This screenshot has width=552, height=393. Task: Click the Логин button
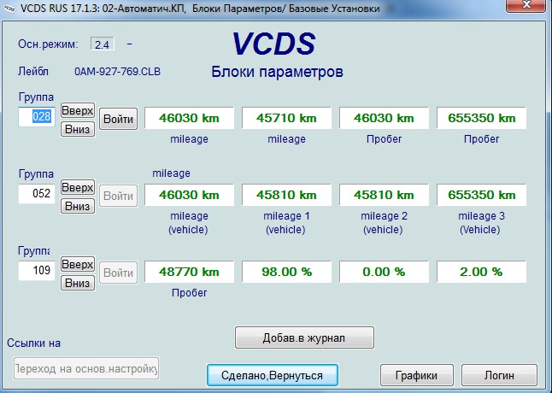click(x=499, y=375)
